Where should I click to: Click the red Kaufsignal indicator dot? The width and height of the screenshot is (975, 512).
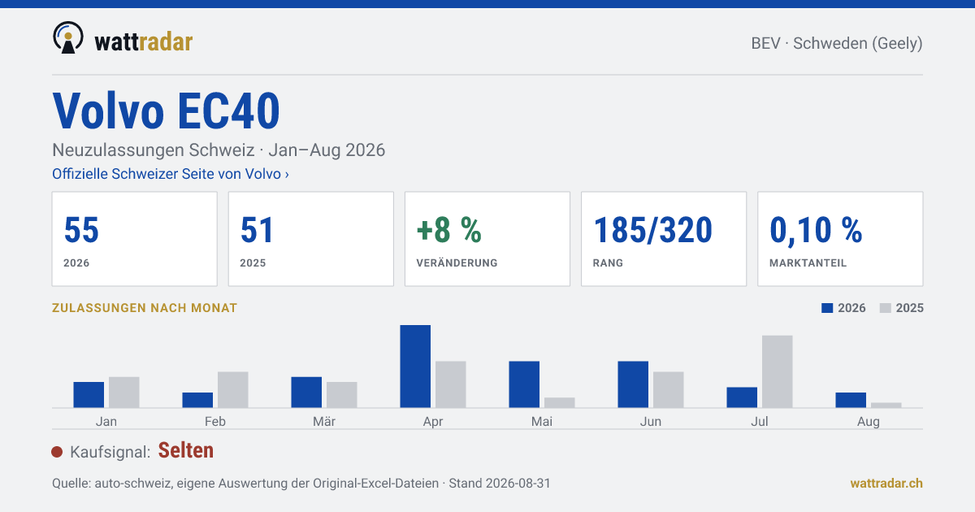[x=57, y=452]
